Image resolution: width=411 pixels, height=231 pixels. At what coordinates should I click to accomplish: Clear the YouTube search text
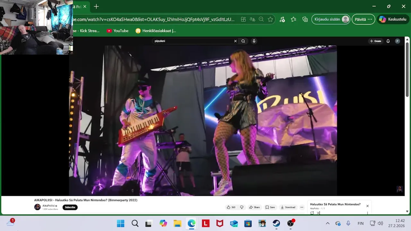(235, 41)
